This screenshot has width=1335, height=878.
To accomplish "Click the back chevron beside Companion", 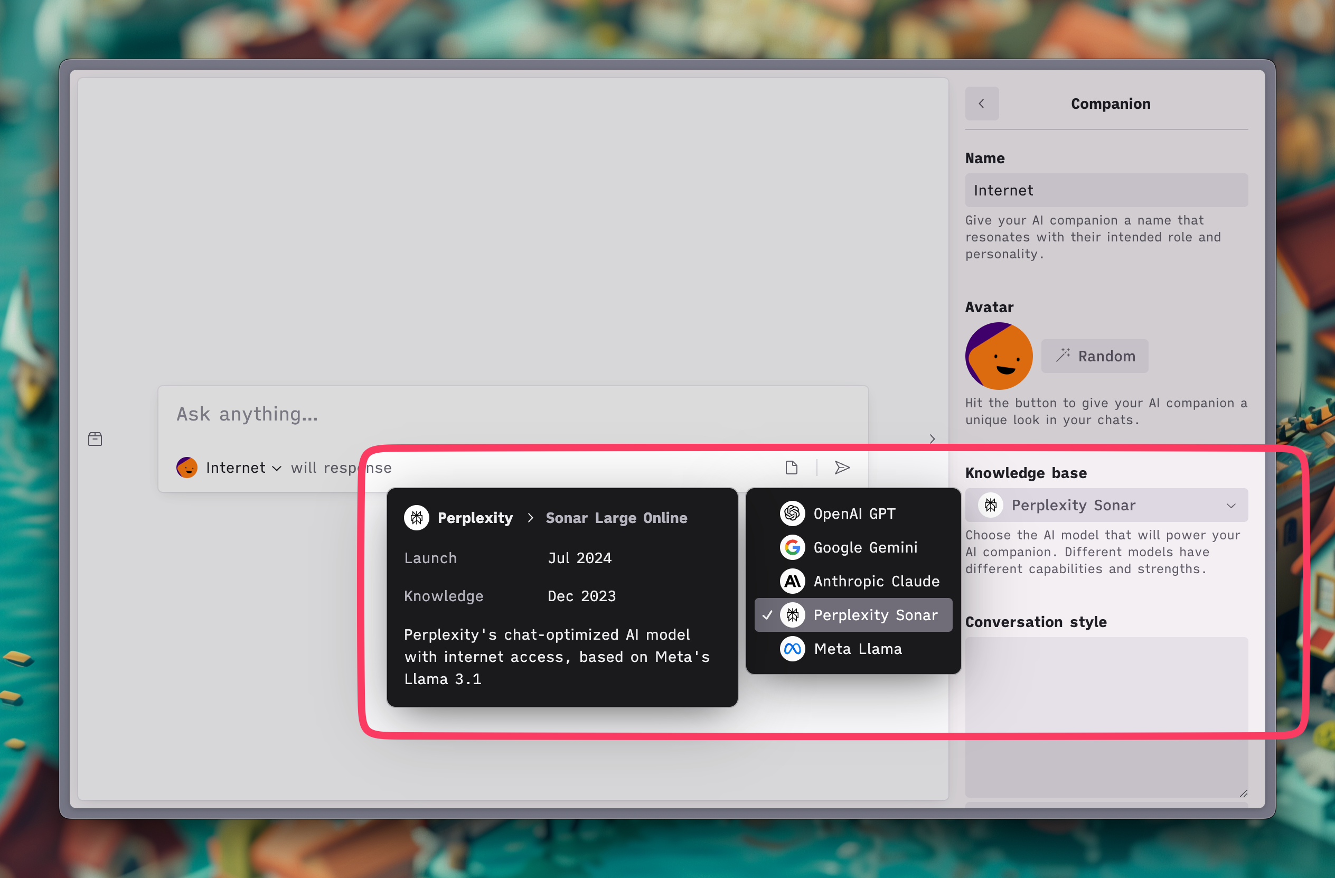I will pyautogui.click(x=982, y=104).
